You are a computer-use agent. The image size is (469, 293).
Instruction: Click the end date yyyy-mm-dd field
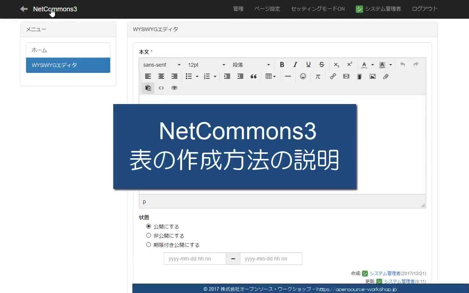point(271,259)
